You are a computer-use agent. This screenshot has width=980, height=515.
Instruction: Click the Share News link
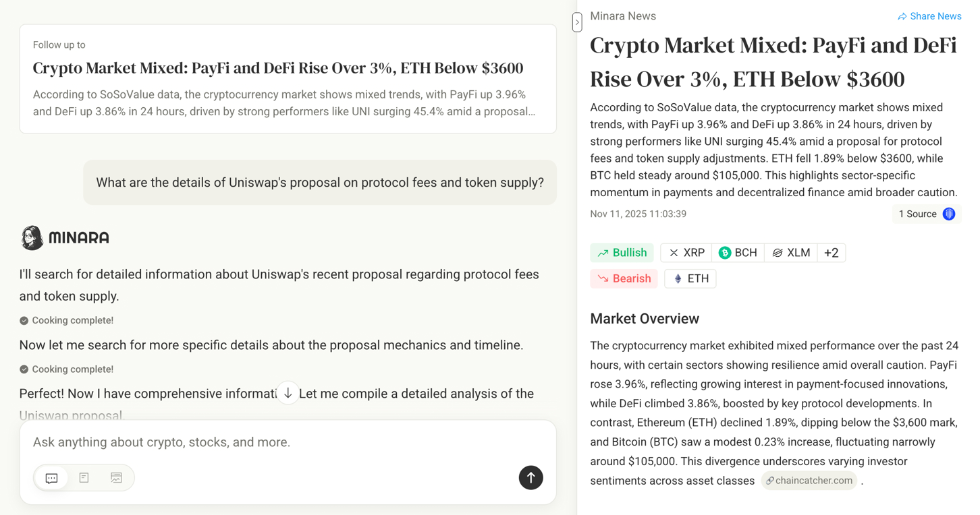[x=929, y=16]
